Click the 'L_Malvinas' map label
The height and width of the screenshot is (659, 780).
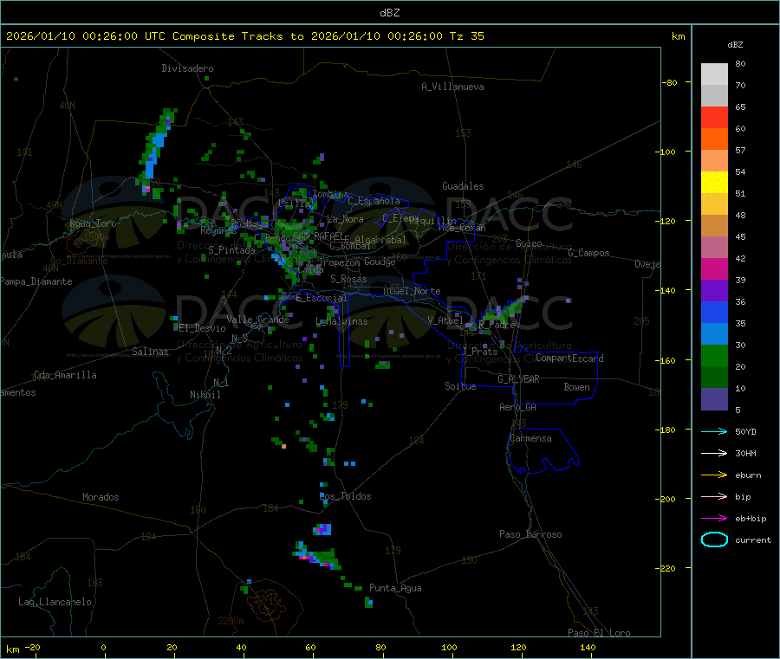point(341,321)
